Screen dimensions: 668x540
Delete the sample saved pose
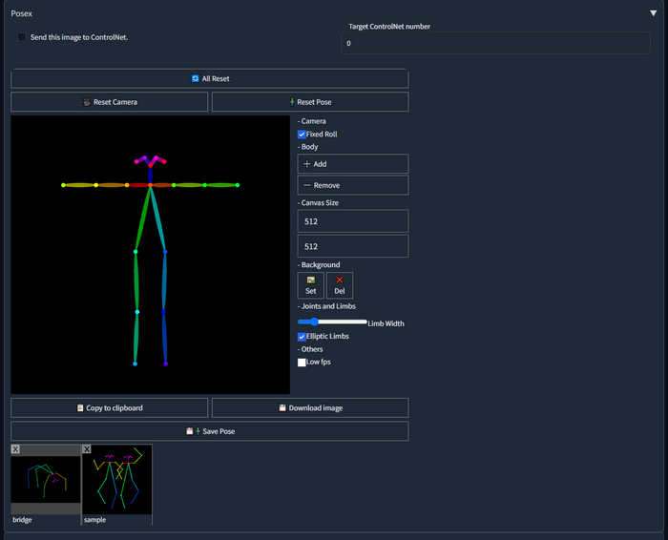point(87,449)
